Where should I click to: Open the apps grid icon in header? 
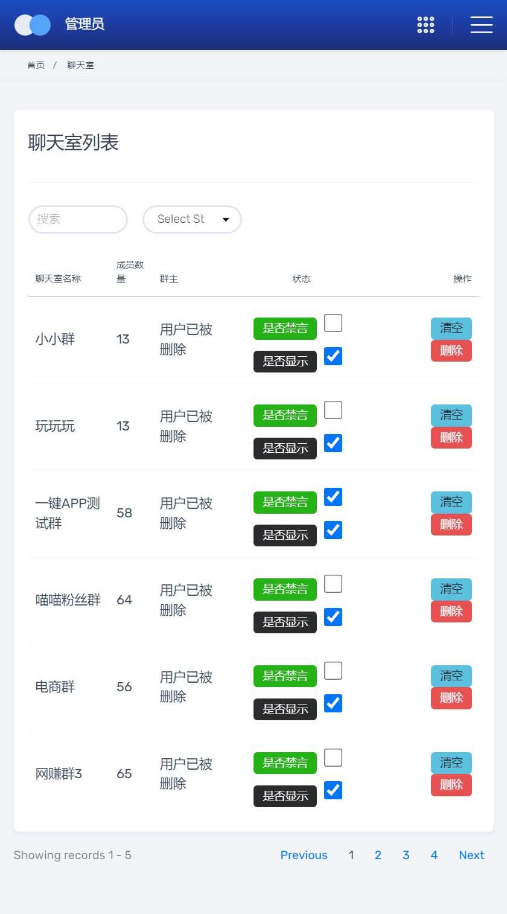point(426,25)
